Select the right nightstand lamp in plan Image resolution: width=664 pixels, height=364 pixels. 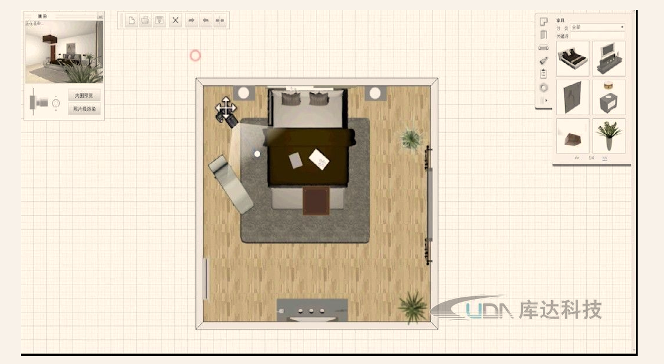[x=376, y=93]
